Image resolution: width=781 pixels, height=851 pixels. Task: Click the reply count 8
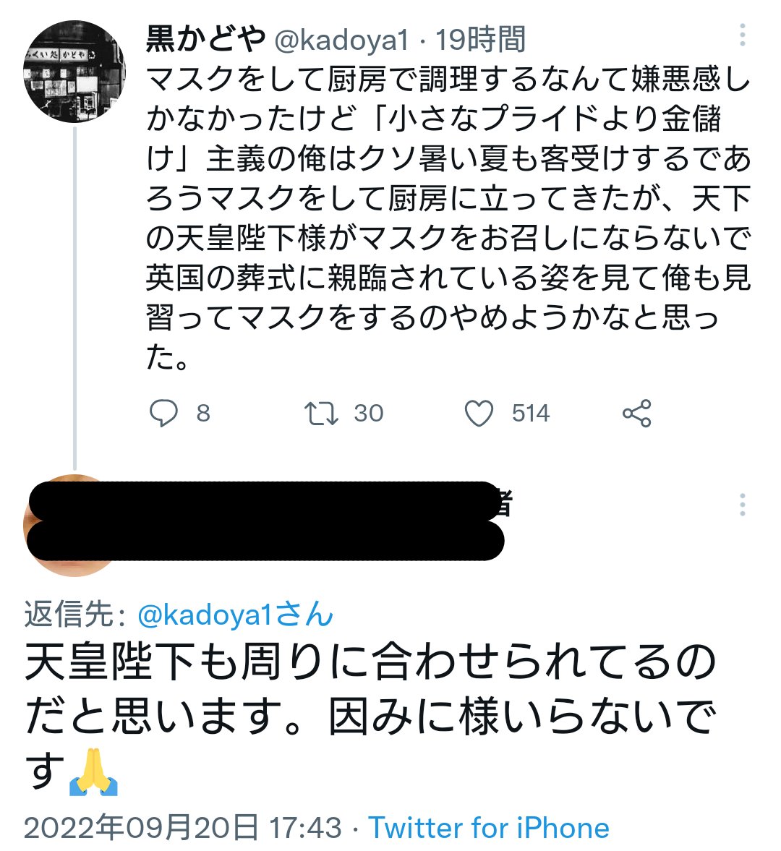[203, 414]
